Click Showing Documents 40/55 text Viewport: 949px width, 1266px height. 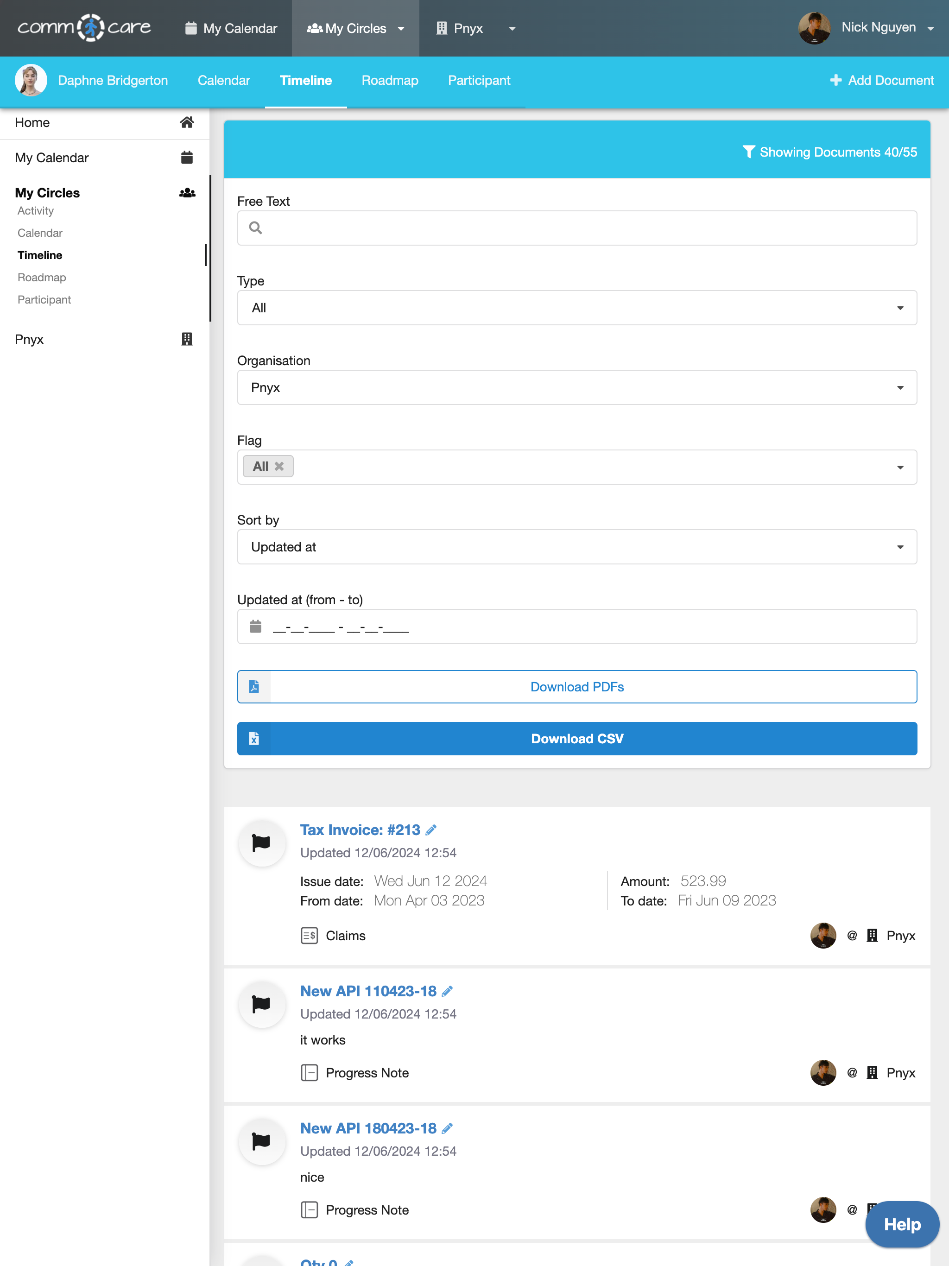click(839, 152)
